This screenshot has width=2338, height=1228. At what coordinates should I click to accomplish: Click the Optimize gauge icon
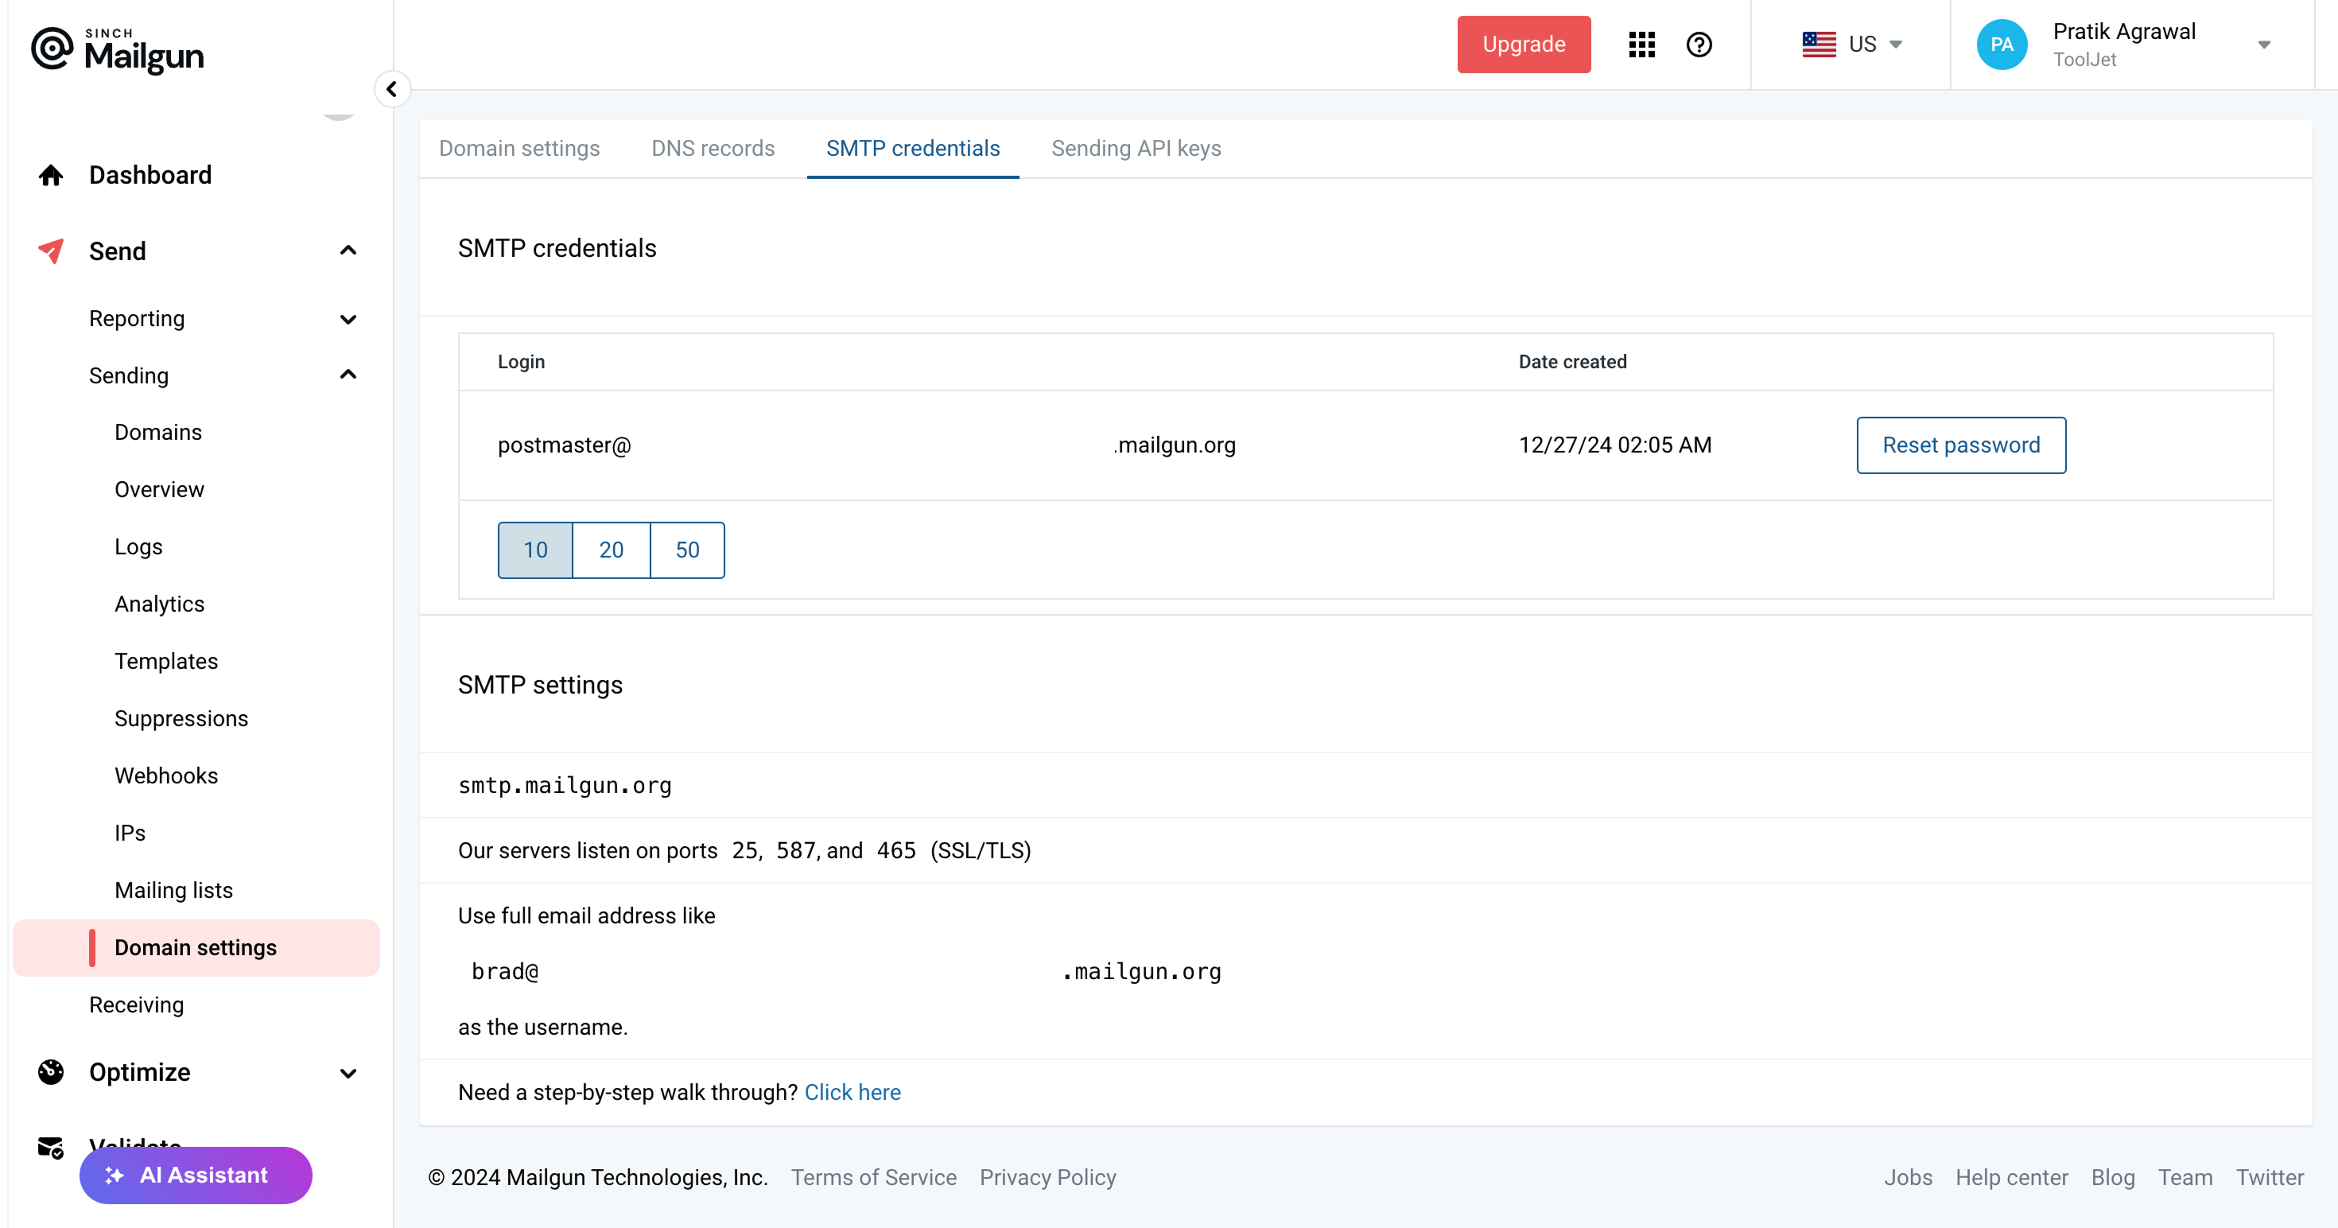click(50, 1071)
